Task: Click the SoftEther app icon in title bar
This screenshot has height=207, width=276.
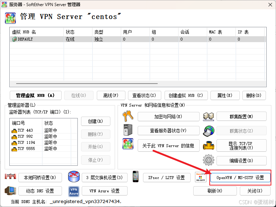Action: click(4, 4)
